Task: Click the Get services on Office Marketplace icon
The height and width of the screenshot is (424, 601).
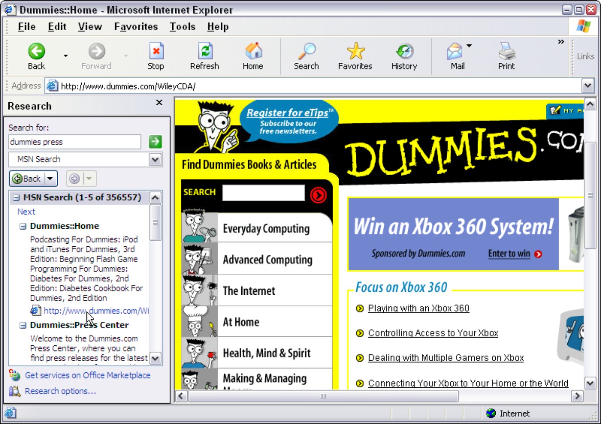Action: [14, 375]
